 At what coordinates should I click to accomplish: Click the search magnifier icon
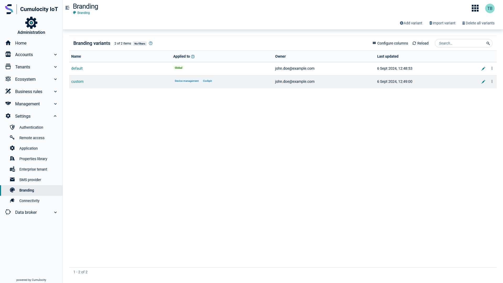tap(488, 43)
